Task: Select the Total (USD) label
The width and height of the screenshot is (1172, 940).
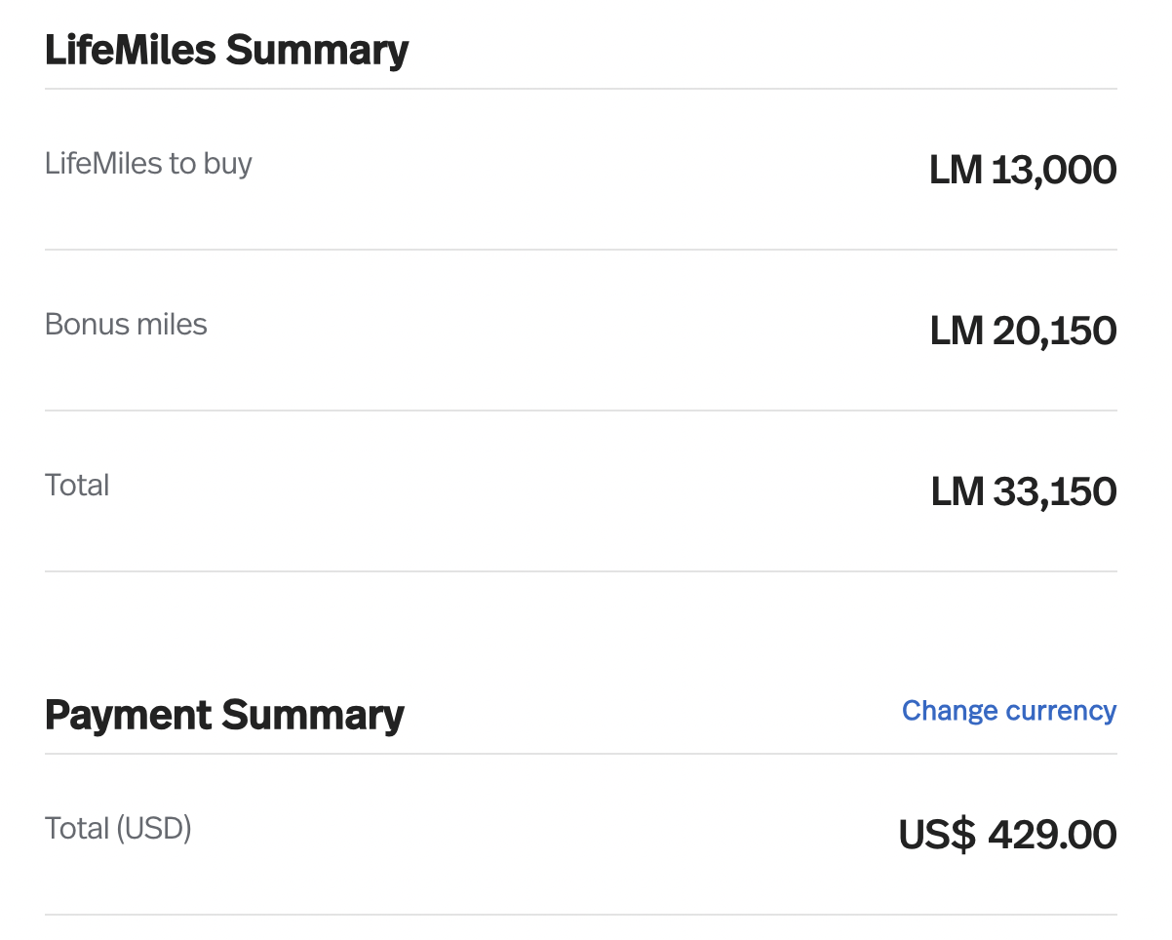Action: click(118, 828)
